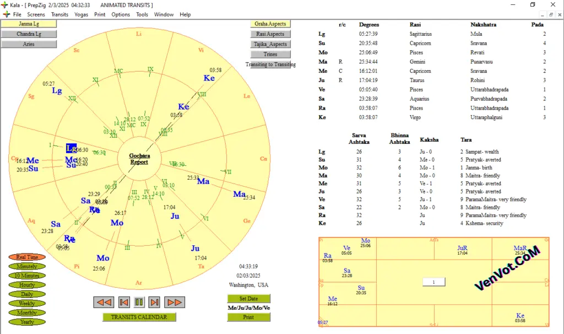The height and width of the screenshot is (334, 564).
Task: Open the Window menu
Action: click(x=164, y=14)
